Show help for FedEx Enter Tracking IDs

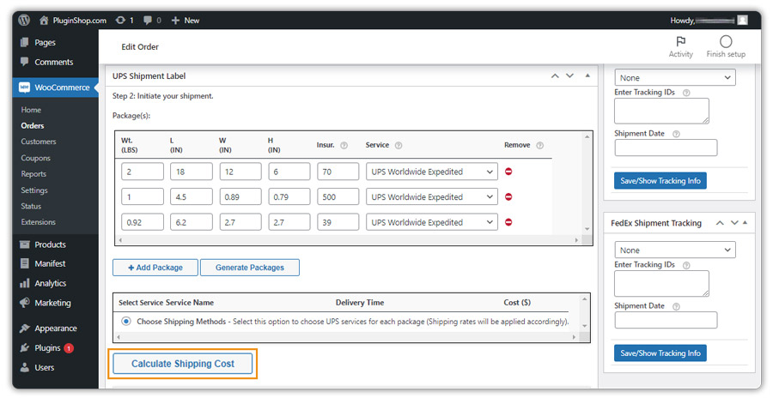[686, 265]
